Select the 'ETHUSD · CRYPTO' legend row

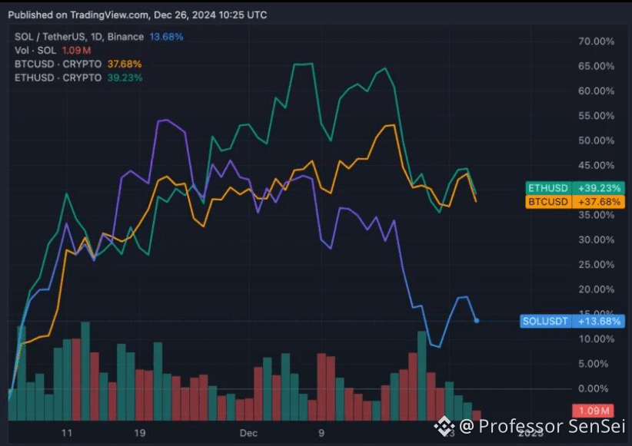[78, 78]
